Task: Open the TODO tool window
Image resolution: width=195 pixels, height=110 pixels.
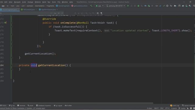Action: [x=3, y=105]
